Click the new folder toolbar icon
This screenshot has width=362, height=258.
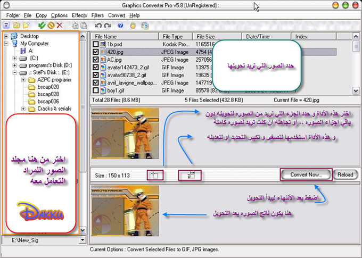[26, 25]
